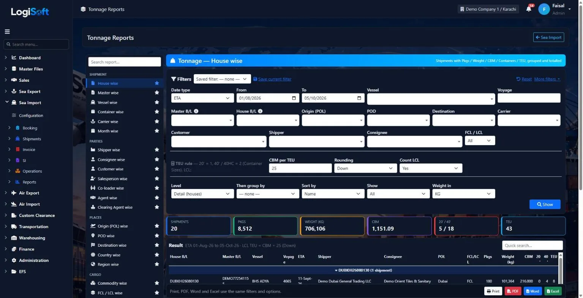Image resolution: width=583 pixels, height=298 pixels.
Task: Click the CBM per TEU field
Action: [300, 168]
